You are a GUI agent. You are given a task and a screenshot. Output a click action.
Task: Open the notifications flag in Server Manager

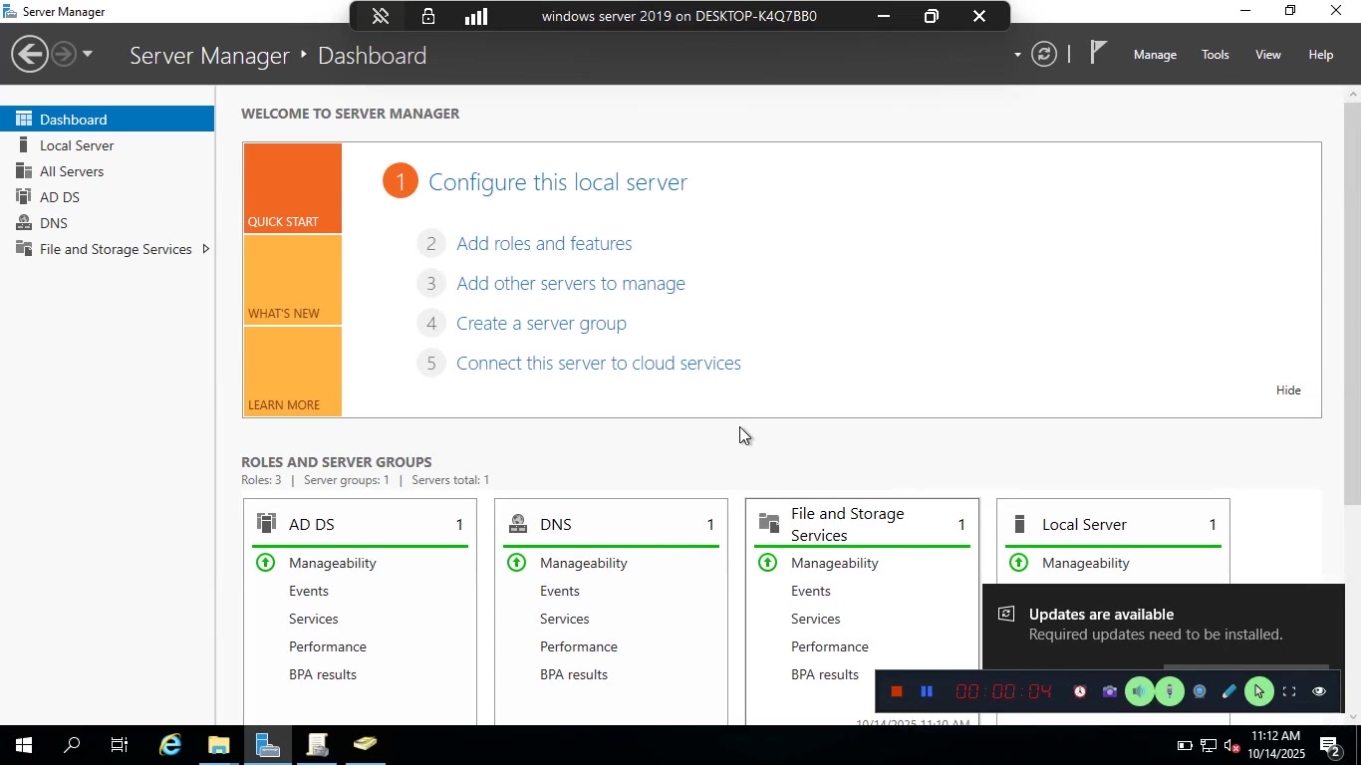(x=1098, y=53)
